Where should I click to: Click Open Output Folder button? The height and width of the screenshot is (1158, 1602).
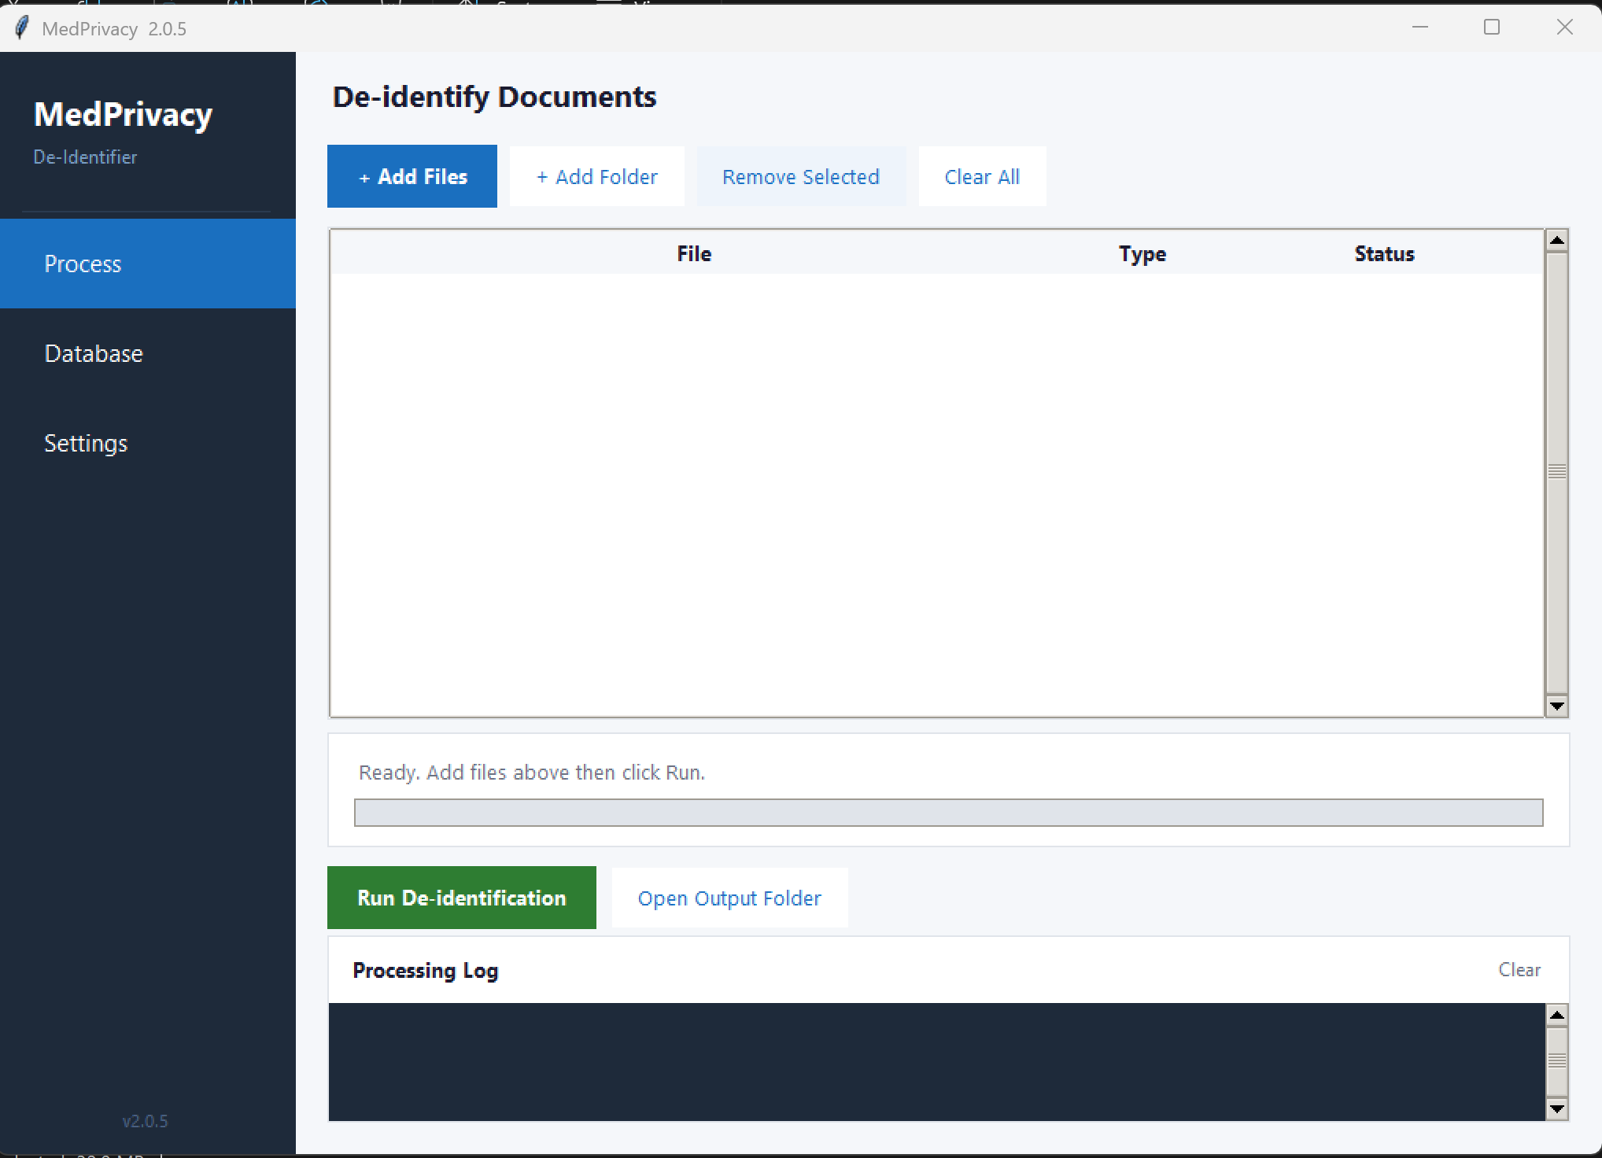[729, 898]
